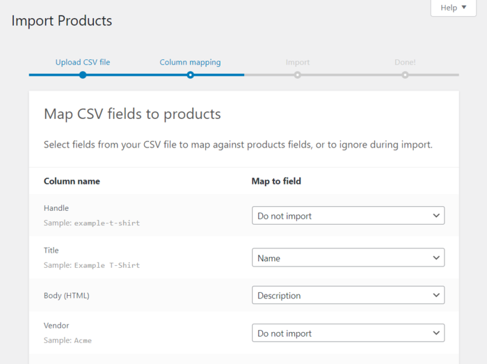Click the Import Products page heading
487x364 pixels.
pyautogui.click(x=61, y=21)
